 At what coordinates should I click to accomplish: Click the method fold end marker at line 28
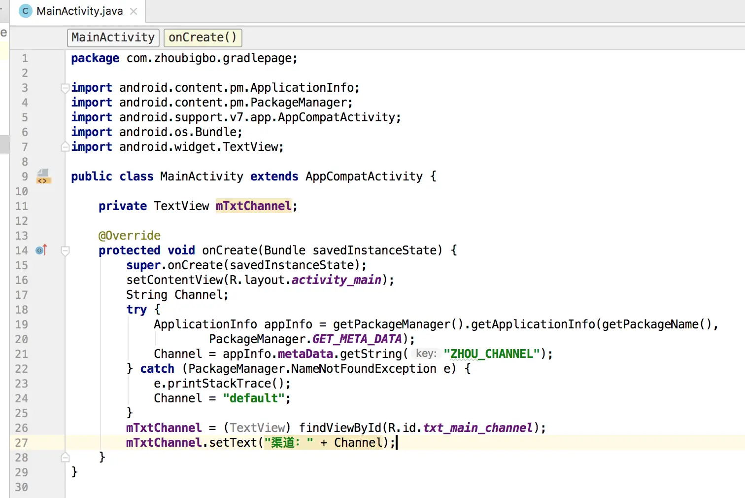point(65,457)
